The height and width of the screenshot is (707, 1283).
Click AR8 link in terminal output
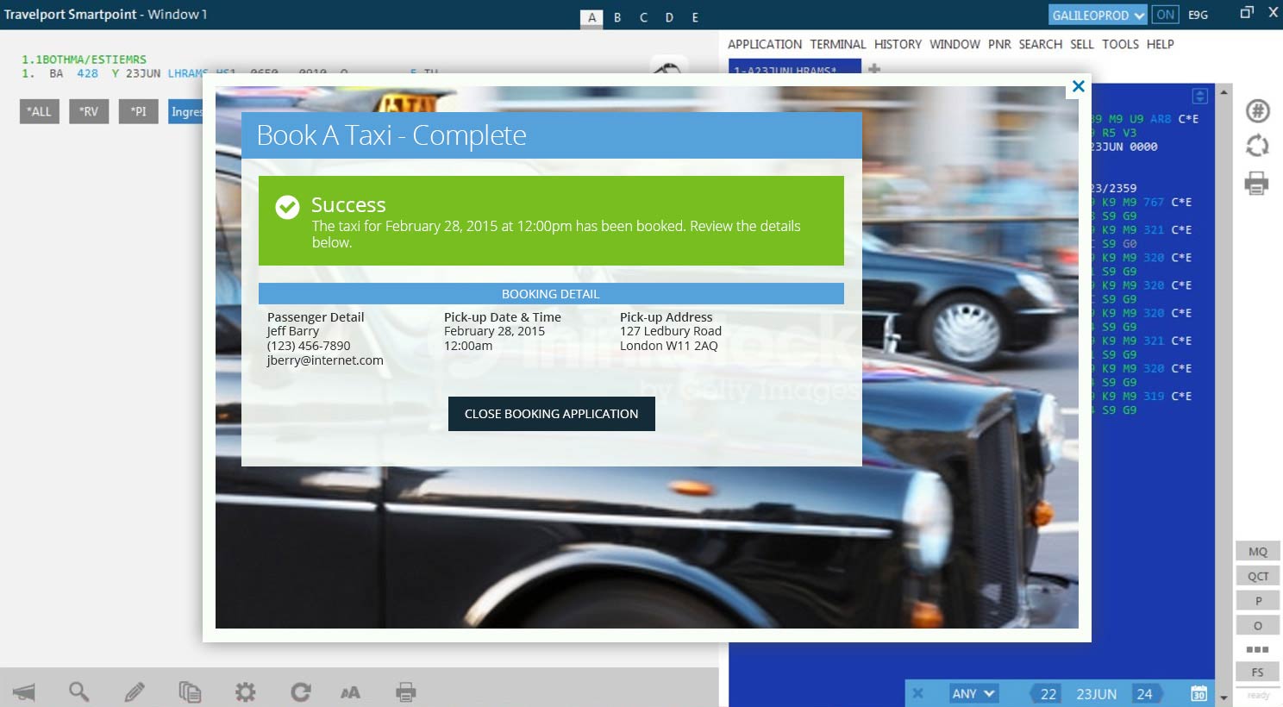tap(1161, 119)
